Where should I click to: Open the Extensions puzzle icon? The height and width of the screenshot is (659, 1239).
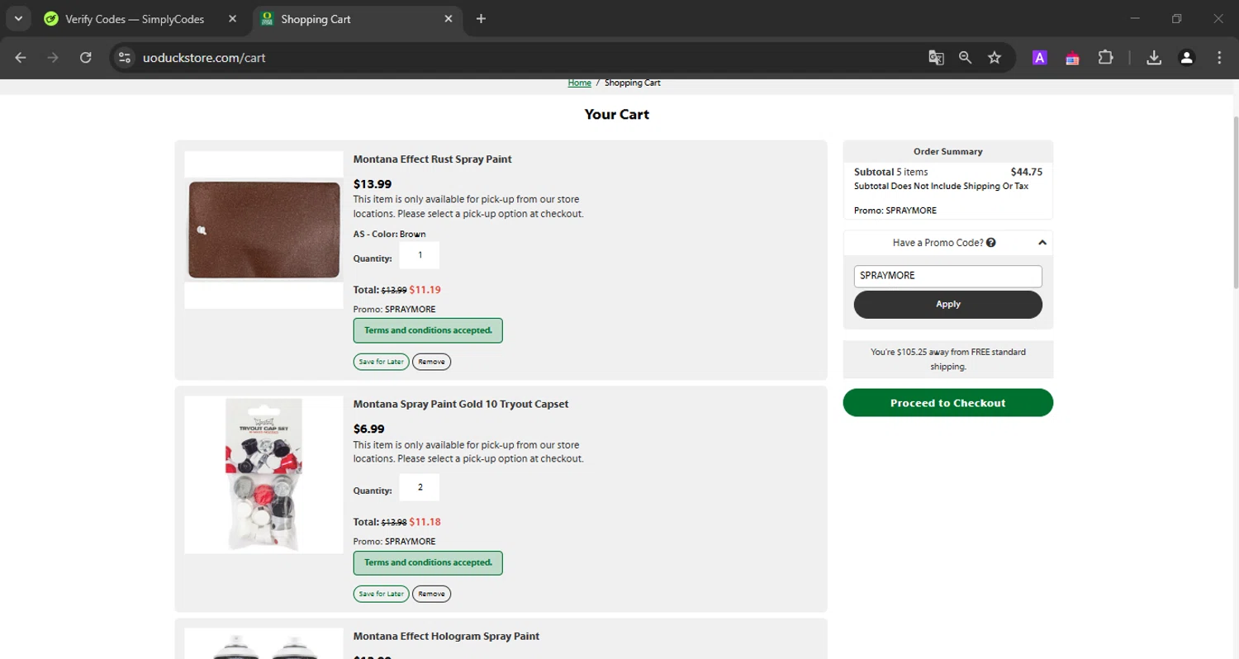click(1105, 58)
